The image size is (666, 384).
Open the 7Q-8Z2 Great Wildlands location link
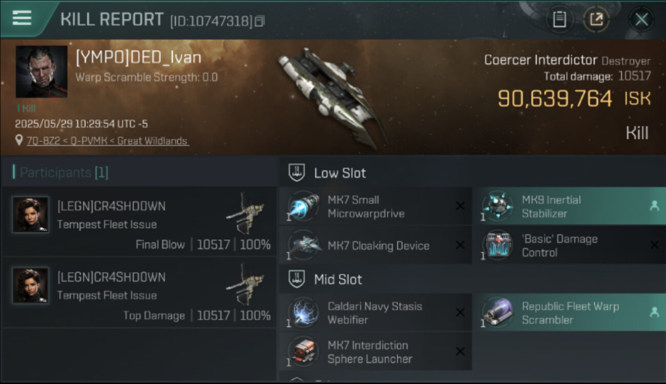(x=108, y=140)
